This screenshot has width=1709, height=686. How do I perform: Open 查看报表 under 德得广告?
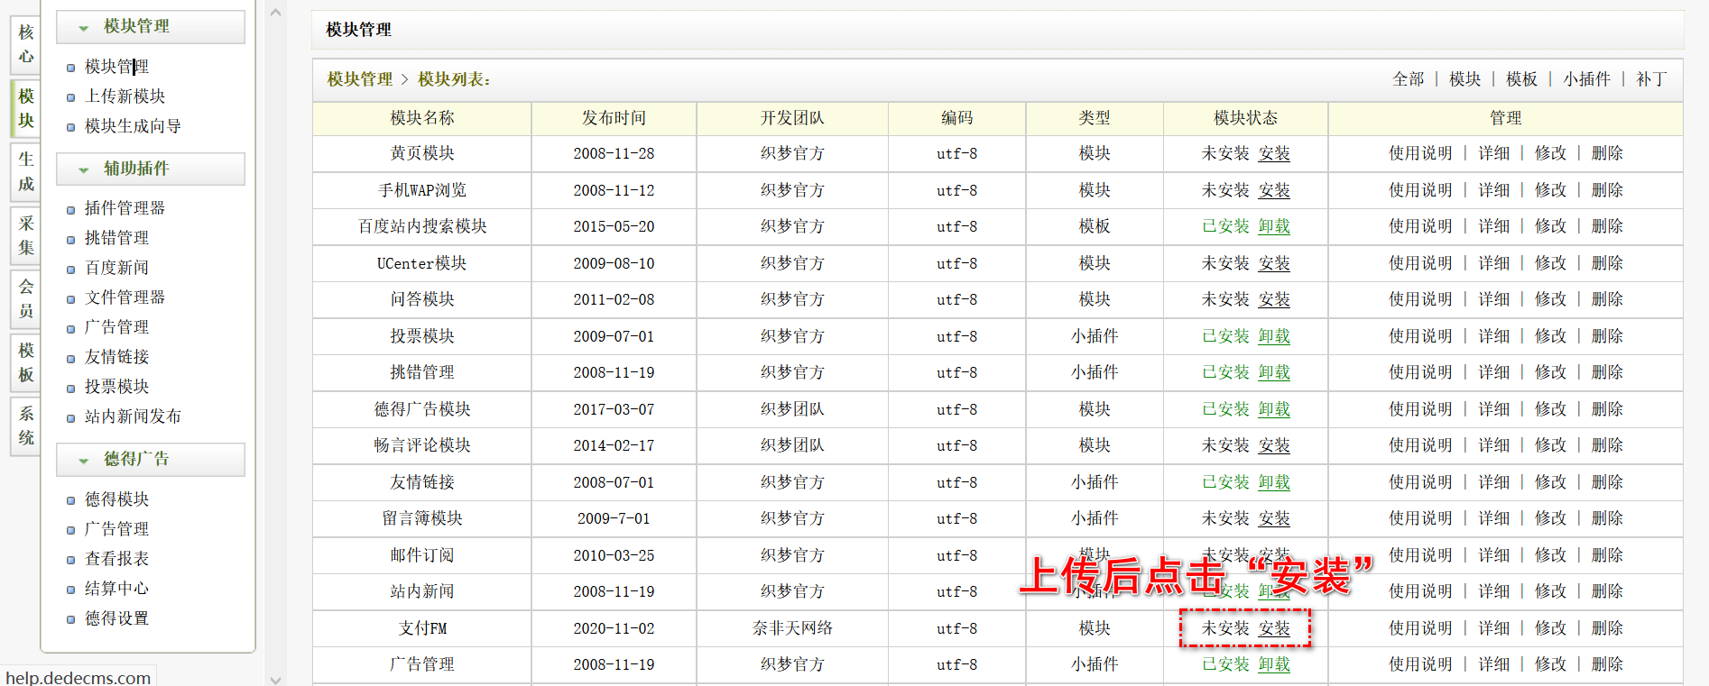pos(116,559)
